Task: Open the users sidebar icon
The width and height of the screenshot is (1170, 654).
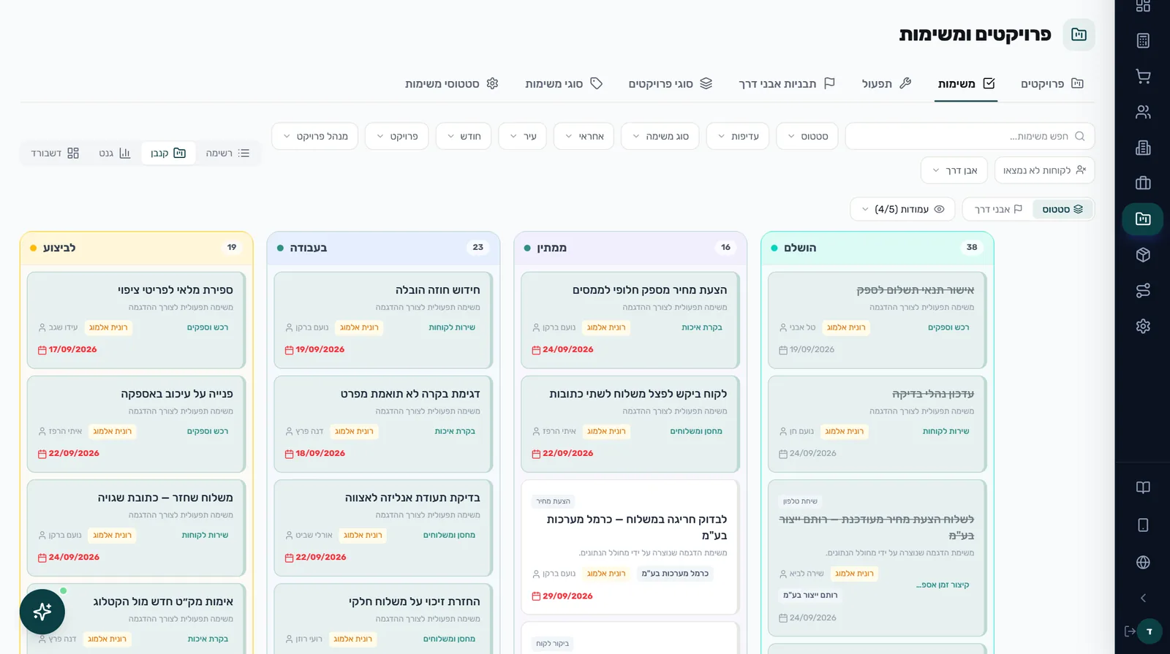Action: (x=1143, y=112)
